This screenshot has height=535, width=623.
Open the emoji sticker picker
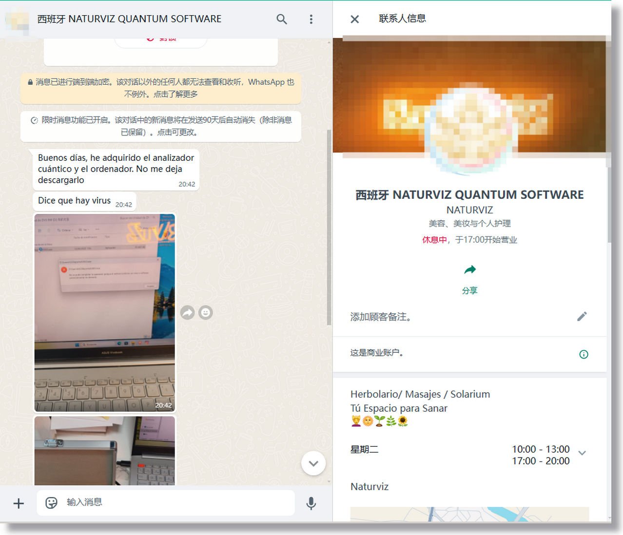point(51,503)
